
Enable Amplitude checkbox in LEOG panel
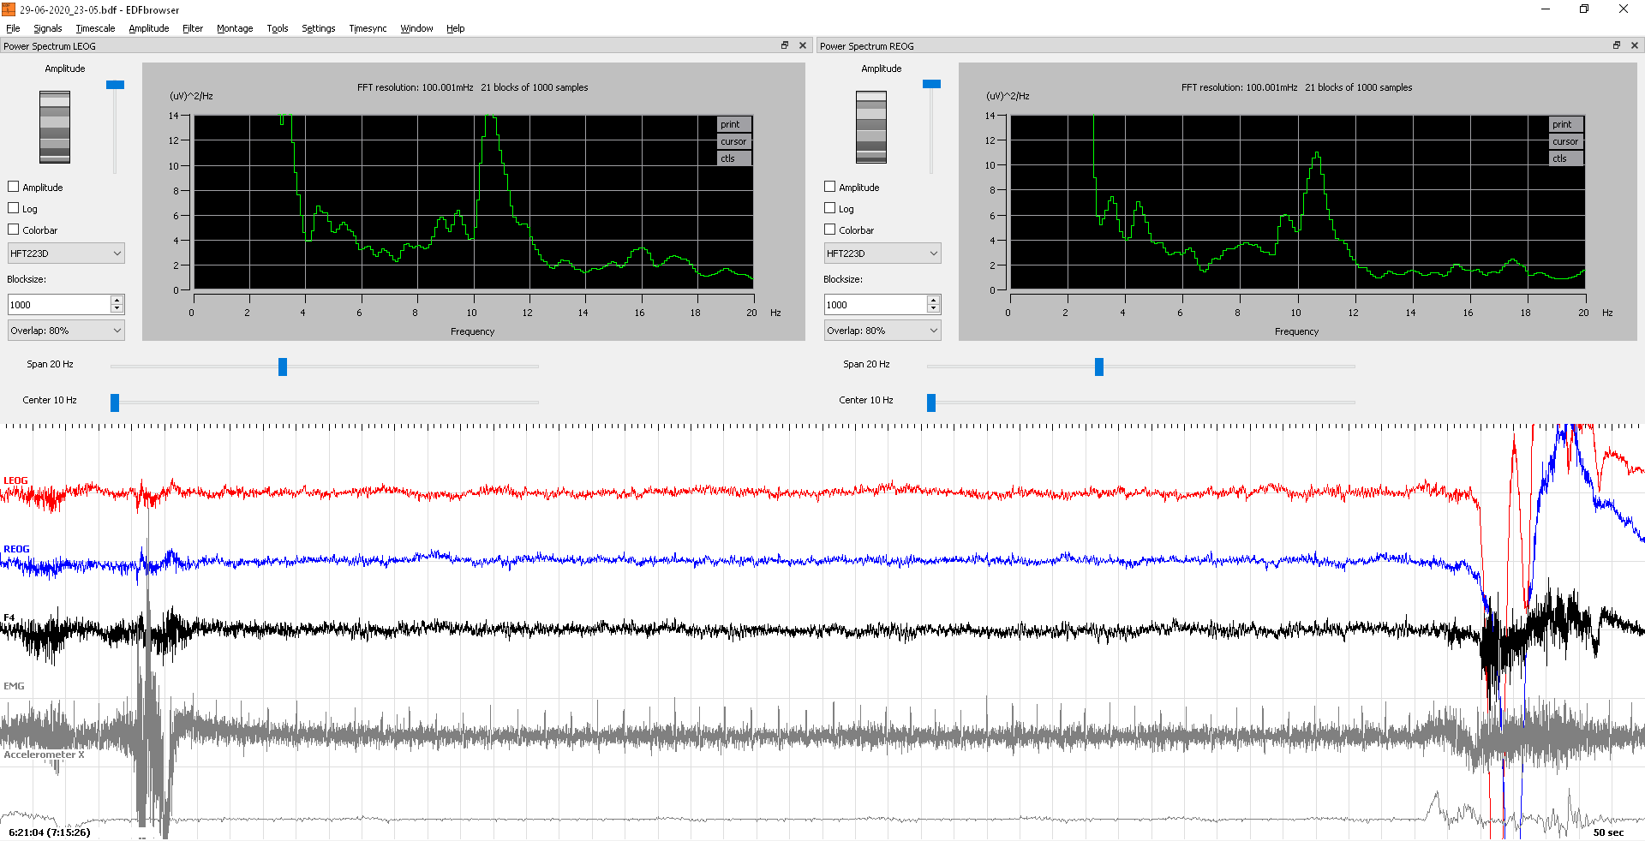click(14, 187)
